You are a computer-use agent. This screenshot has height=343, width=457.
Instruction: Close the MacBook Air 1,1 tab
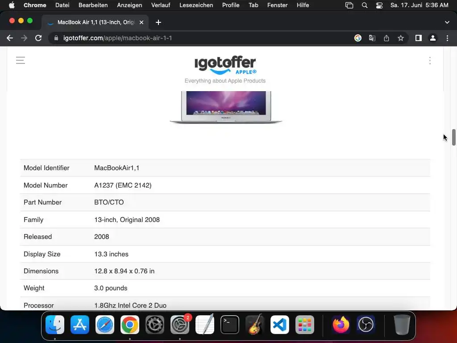(x=141, y=22)
